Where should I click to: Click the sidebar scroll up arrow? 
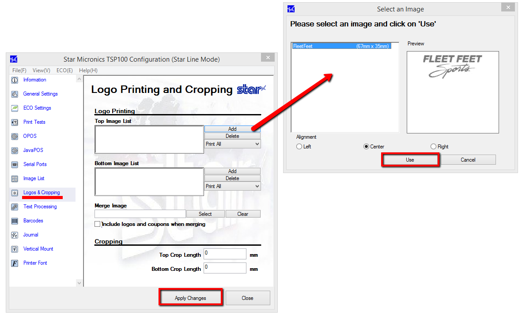(x=79, y=79)
